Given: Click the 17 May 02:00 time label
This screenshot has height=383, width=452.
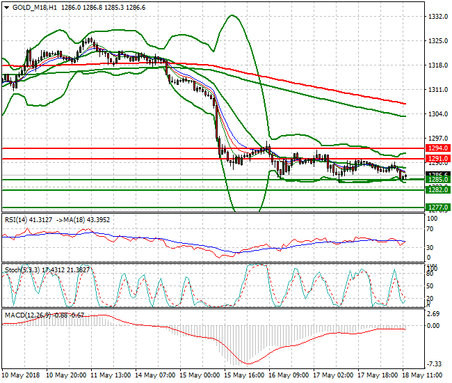Looking at the screenshot, I should point(333,375).
